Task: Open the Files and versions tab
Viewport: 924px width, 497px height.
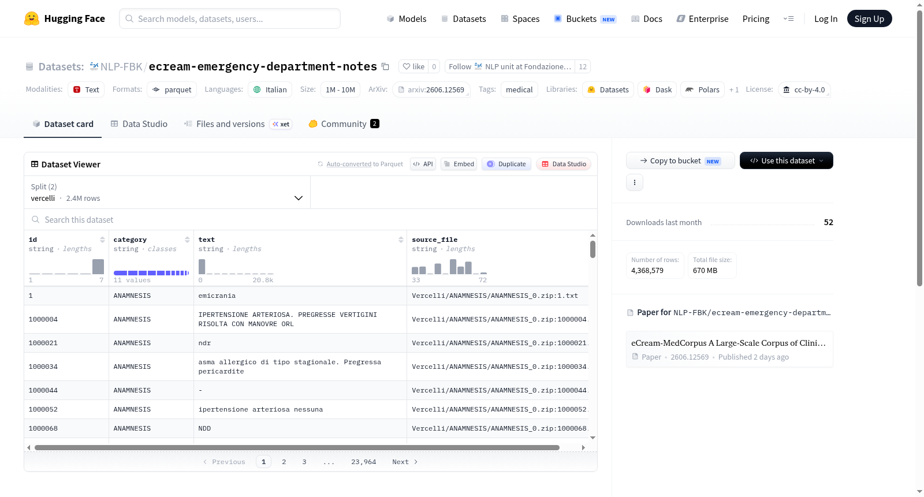Action: [x=238, y=124]
